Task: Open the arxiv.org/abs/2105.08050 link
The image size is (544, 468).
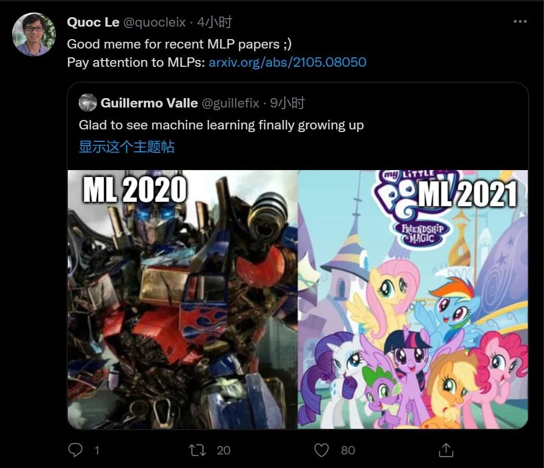Action: 287,63
